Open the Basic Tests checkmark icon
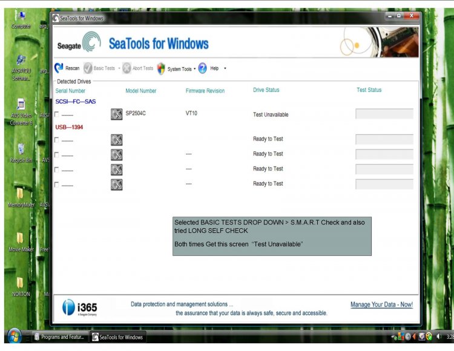This screenshot has width=454, height=351. [88, 68]
